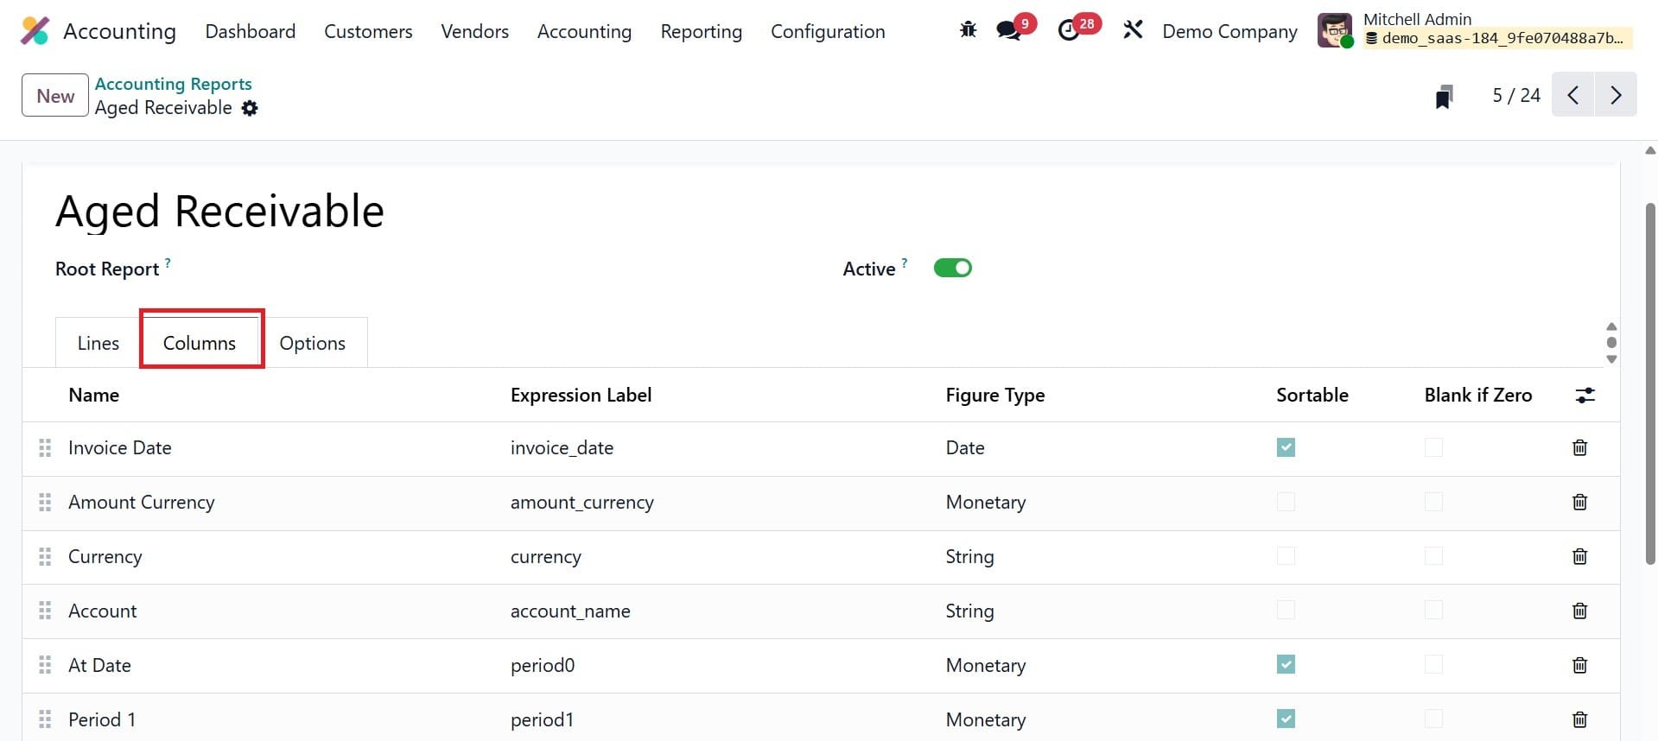Image resolution: width=1658 pixels, height=741 pixels.
Task: Delete the Account row
Action: click(1579, 611)
